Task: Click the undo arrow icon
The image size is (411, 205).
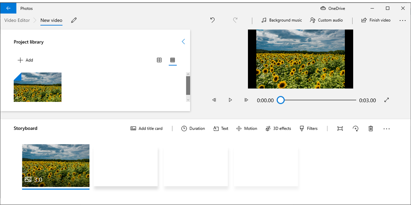Action: coord(212,20)
